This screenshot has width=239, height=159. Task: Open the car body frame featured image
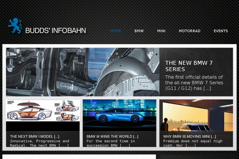coord(82,72)
